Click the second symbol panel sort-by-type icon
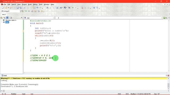 4,18
